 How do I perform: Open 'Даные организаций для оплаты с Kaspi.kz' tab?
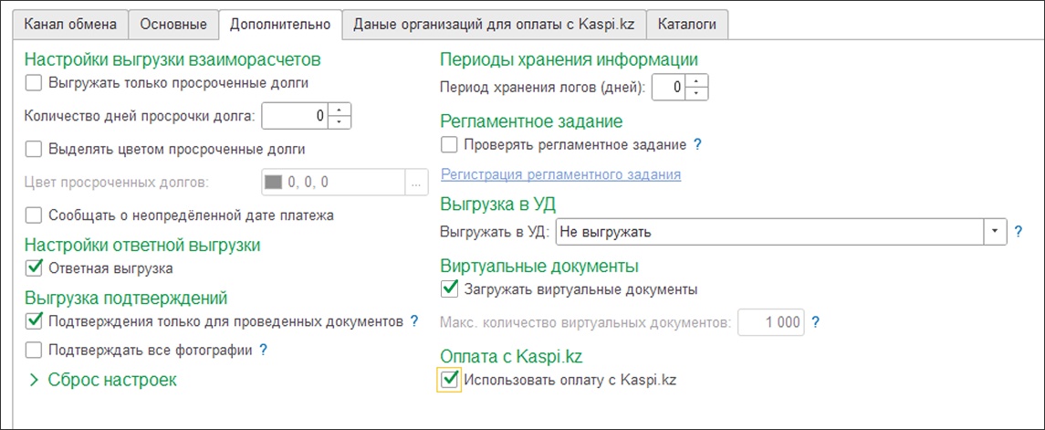494,25
